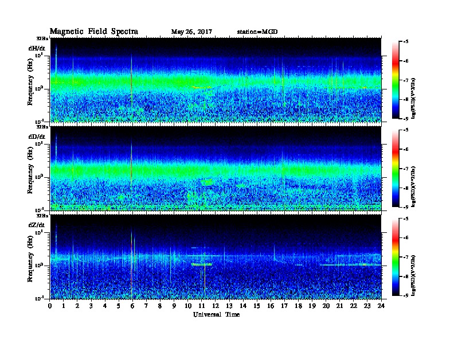This screenshot has height=351, width=454.
Task: Click hour label '11' on time axis
Action: 202,306
